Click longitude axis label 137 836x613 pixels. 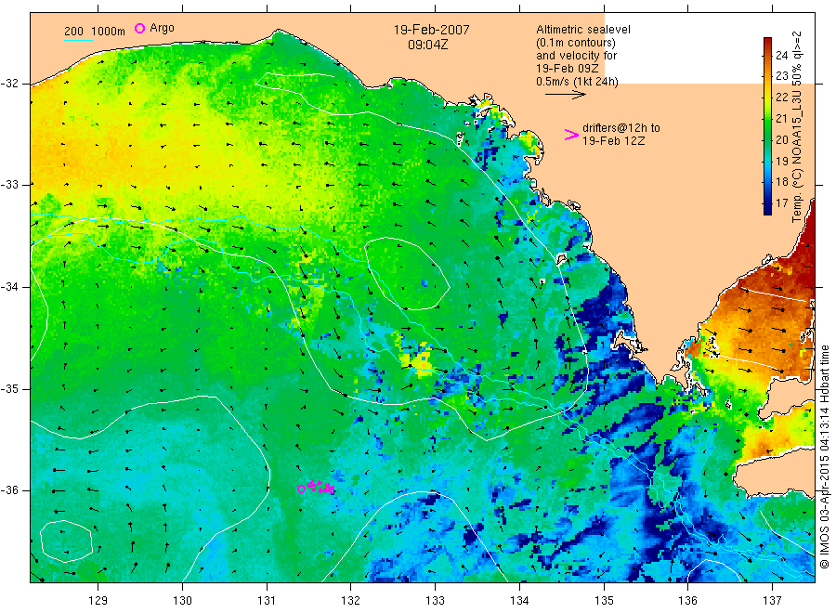pos(772,601)
